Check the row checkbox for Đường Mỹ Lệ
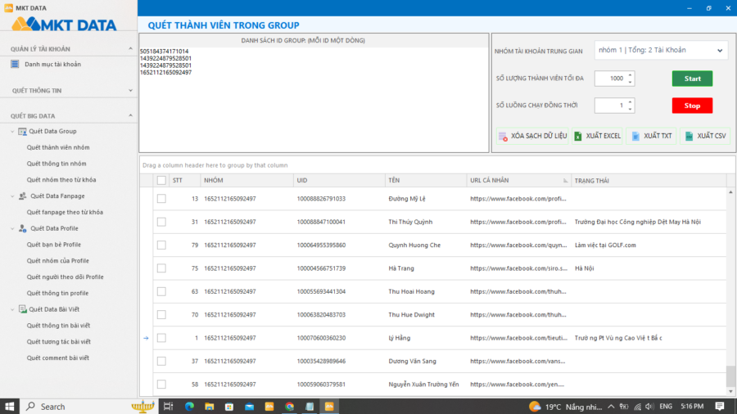737x414 pixels. [161, 199]
